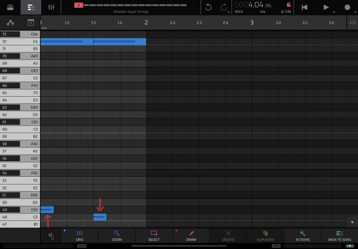Open the instrument keyboard view icon

pos(10,7)
